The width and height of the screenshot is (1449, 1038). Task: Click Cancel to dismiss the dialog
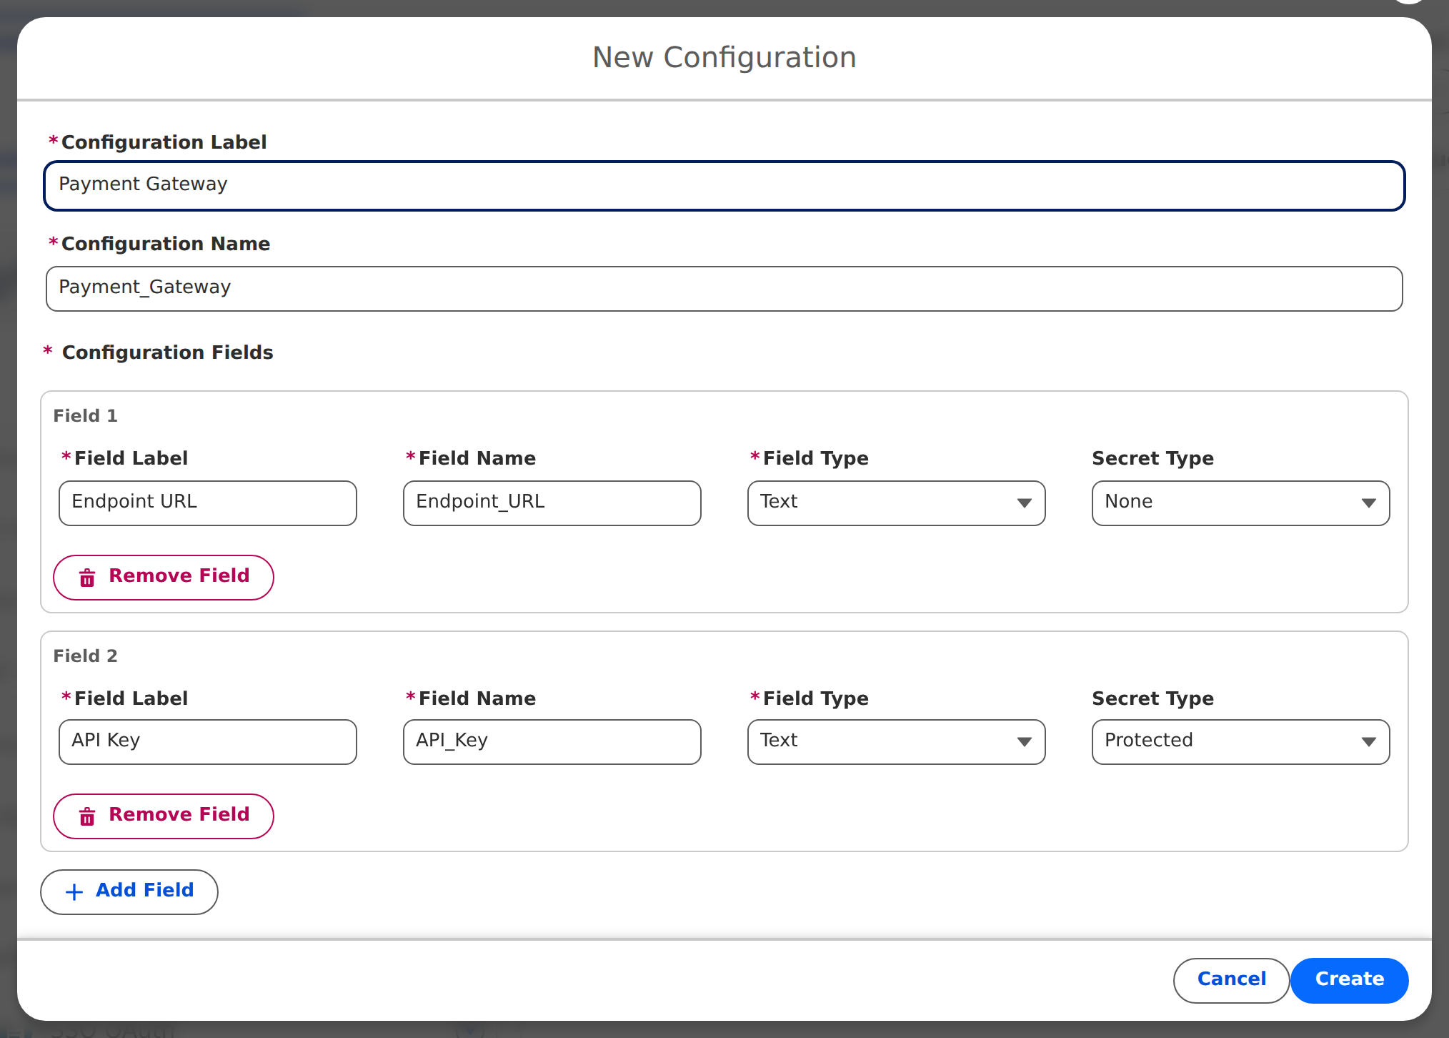pyautogui.click(x=1232, y=981)
